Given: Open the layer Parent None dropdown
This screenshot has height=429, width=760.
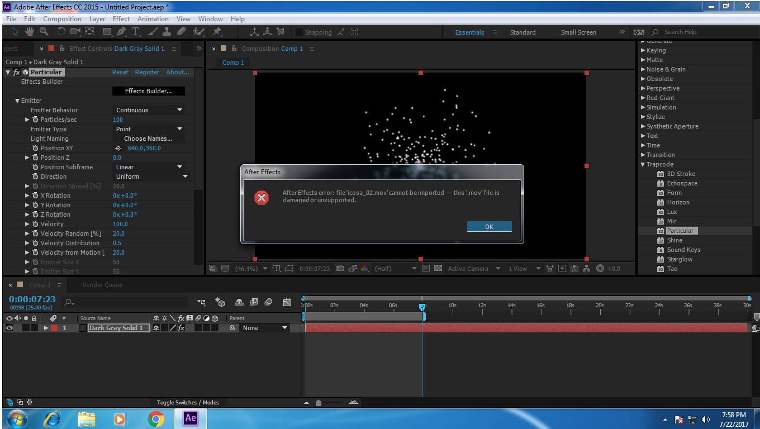Looking at the screenshot, I should 264,328.
